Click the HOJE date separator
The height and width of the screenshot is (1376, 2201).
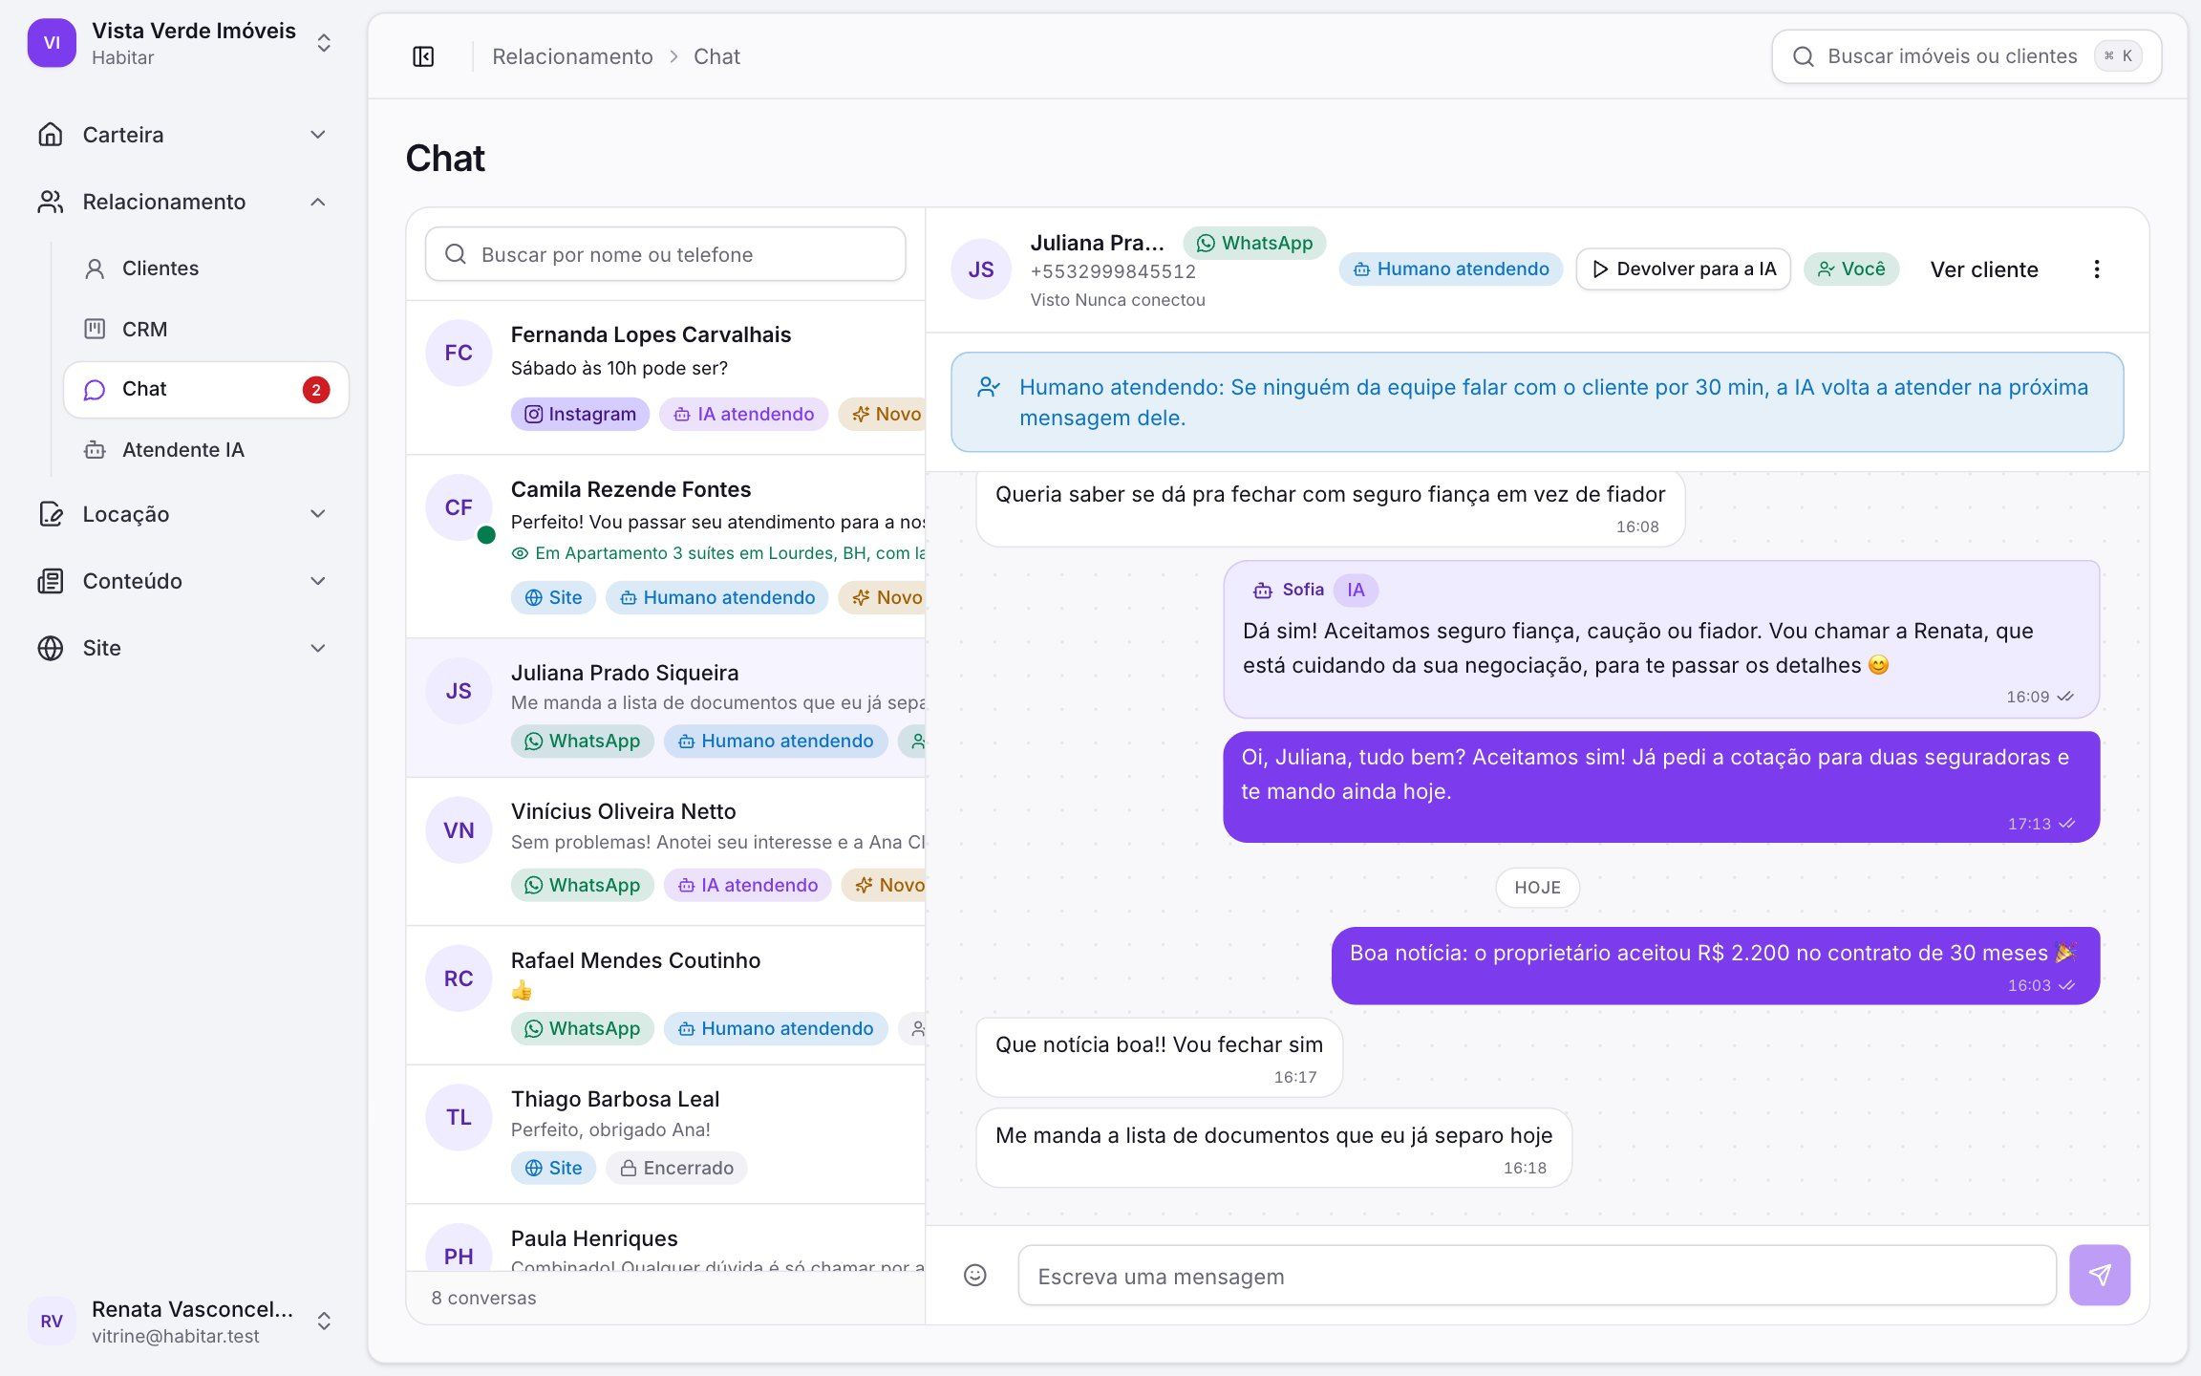point(1537,888)
